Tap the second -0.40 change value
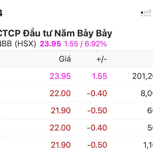Screen dimensions: 153x153 click(x=97, y=128)
